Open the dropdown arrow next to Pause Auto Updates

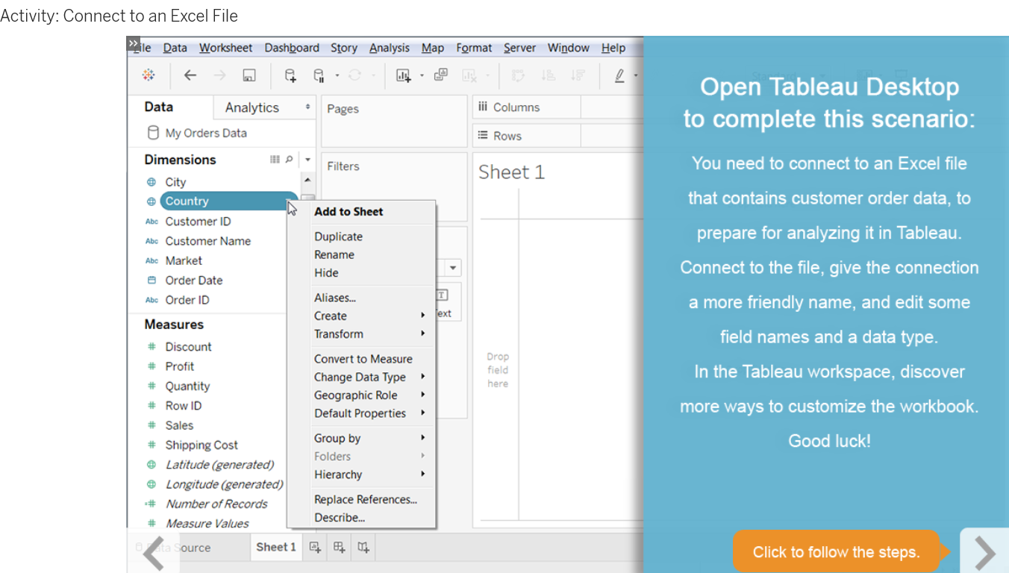[x=337, y=75]
